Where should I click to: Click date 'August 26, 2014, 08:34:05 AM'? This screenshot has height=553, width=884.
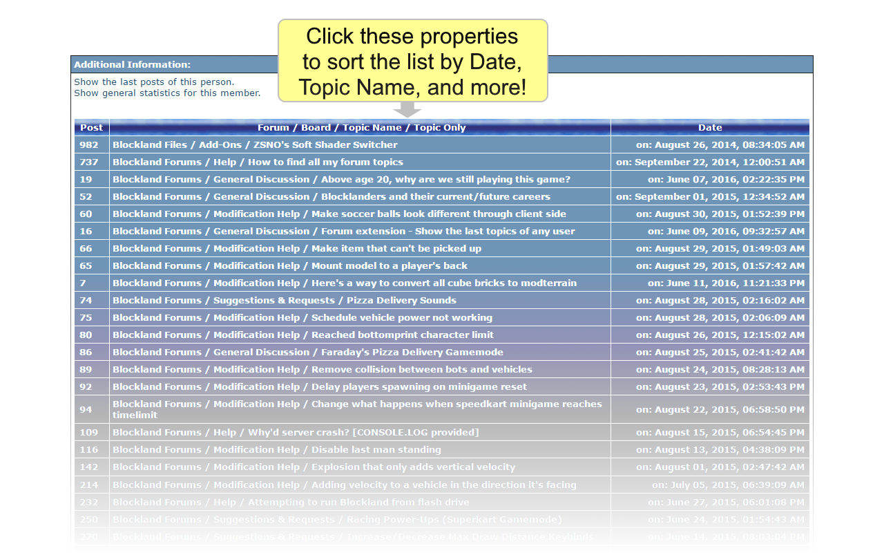click(729, 144)
